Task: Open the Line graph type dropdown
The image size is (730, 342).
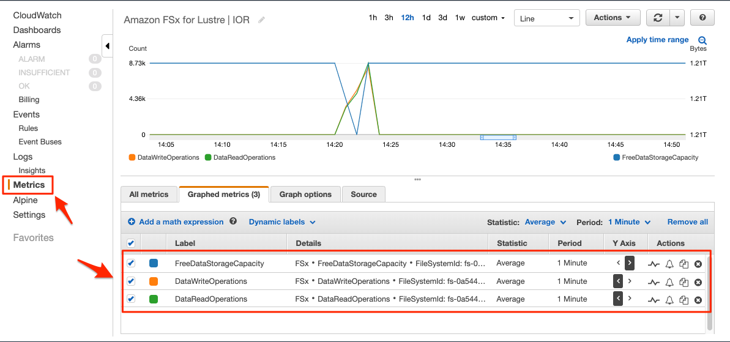Action: 546,18
